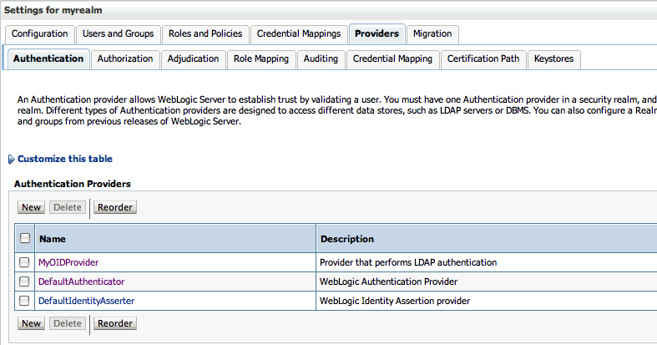The image size is (657, 345).
Task: Tick the DefaultIdentityAsserter row checkbox
Action: pyautogui.click(x=24, y=301)
